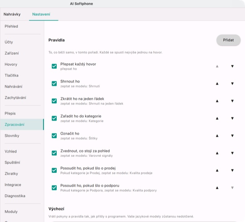Move "Posoudit ho, pokud šlo o podporu" up

(217, 188)
